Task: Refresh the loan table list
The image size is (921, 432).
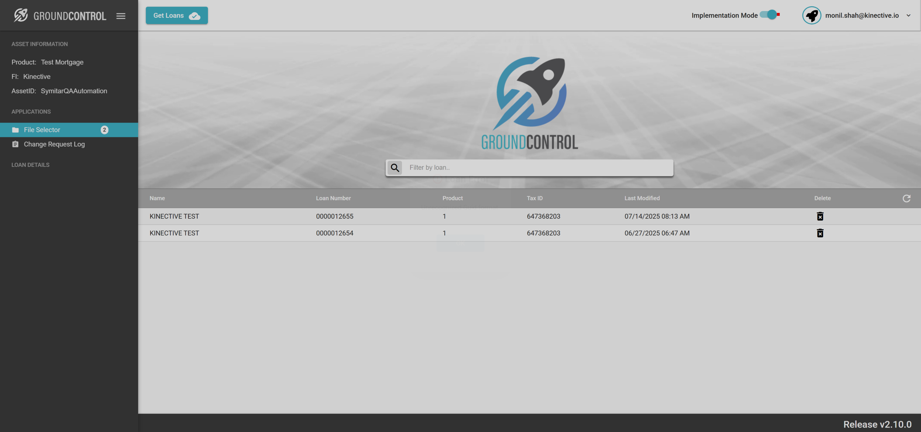Action: click(x=906, y=198)
